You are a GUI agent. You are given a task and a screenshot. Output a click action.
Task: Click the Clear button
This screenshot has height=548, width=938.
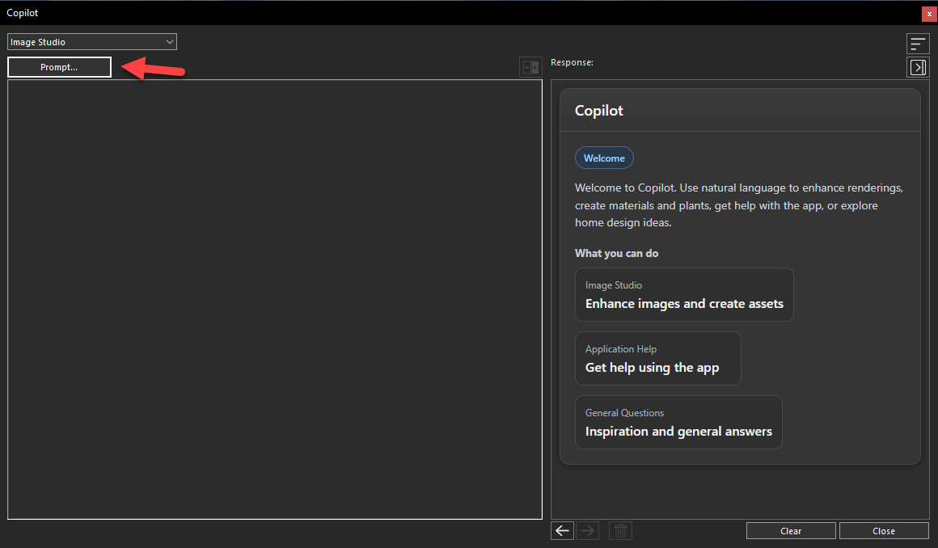pyautogui.click(x=791, y=531)
